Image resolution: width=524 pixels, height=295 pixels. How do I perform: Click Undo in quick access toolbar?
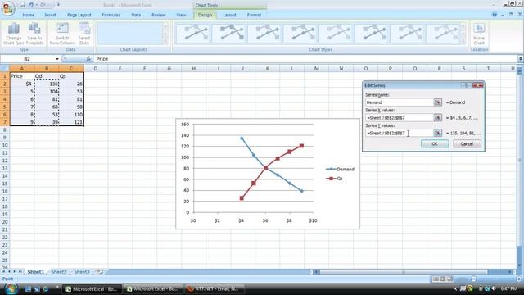[x=31, y=5]
